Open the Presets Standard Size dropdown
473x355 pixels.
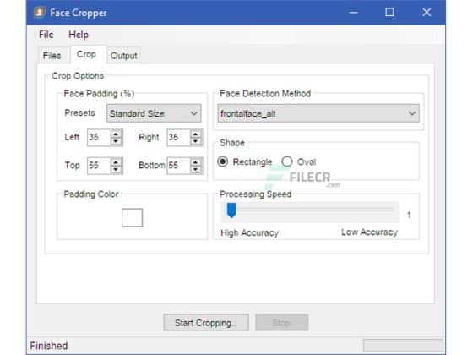point(154,113)
